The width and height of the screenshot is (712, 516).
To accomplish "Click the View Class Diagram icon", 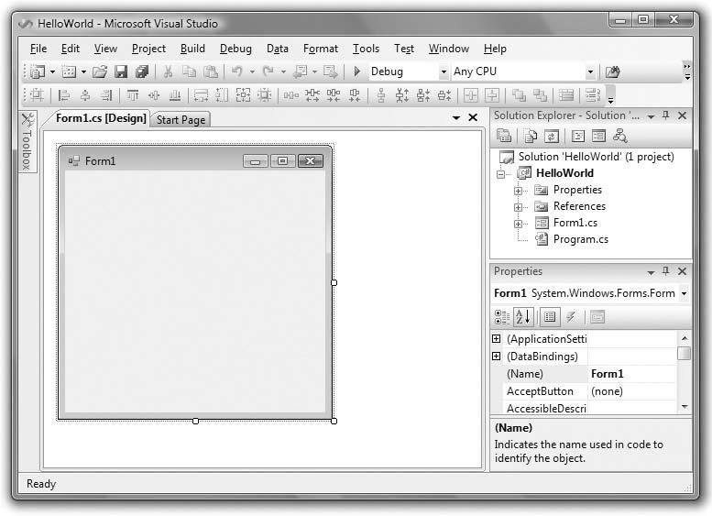I will 619,136.
